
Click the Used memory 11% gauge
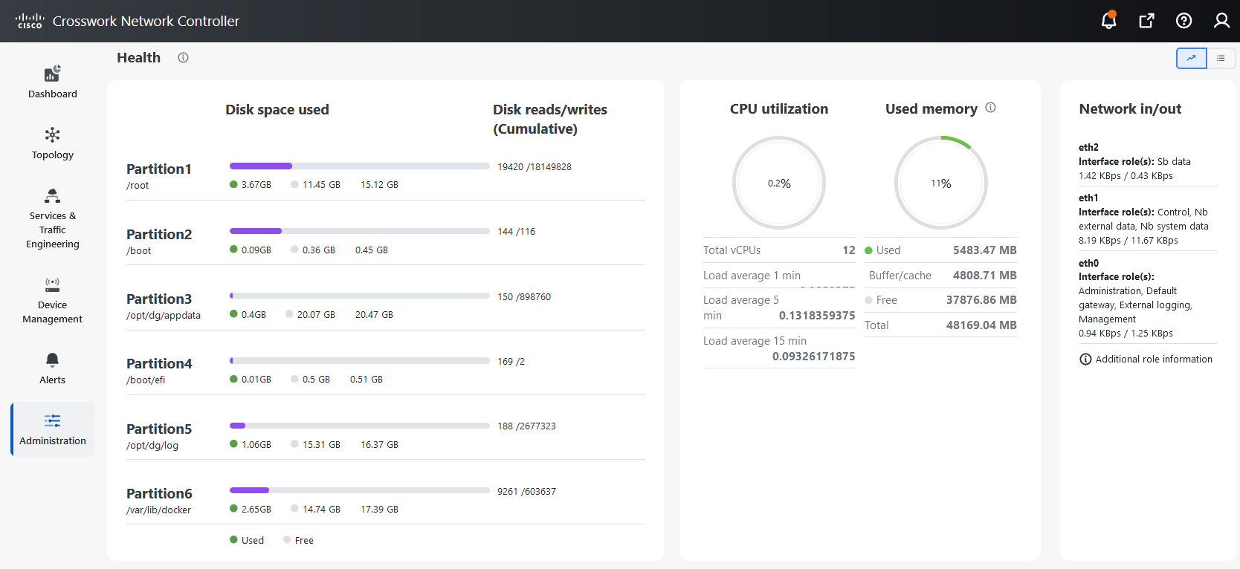941,183
